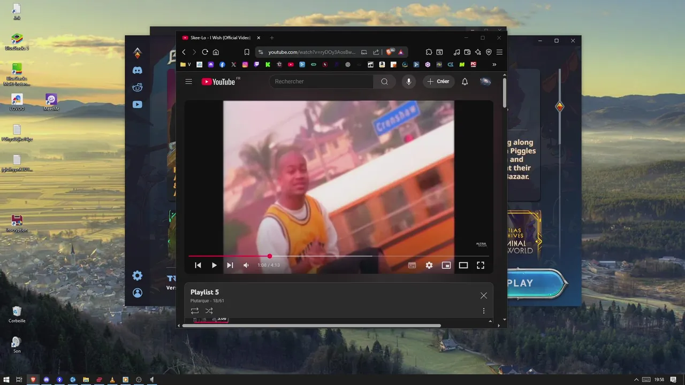Open the Créer button
Screen dimensions: 685x385
[438, 81]
